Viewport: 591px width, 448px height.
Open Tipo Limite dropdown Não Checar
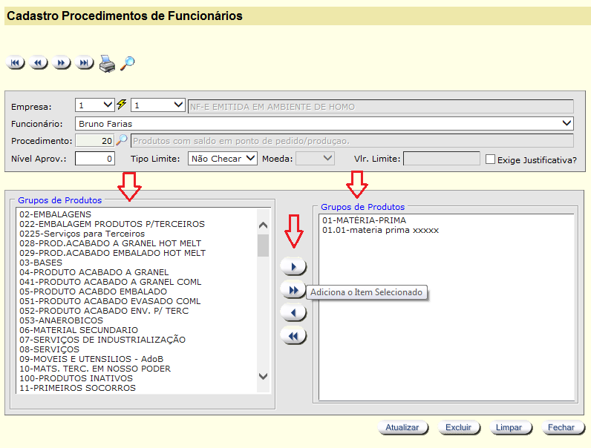click(x=223, y=159)
